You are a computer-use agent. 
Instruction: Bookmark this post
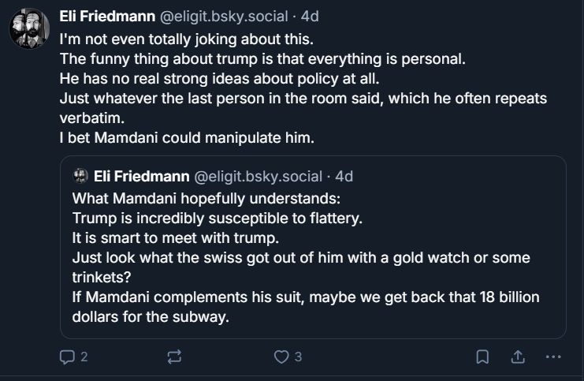(482, 357)
